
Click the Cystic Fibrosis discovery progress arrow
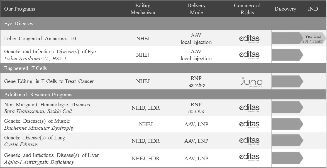pyautogui.click(x=287, y=141)
